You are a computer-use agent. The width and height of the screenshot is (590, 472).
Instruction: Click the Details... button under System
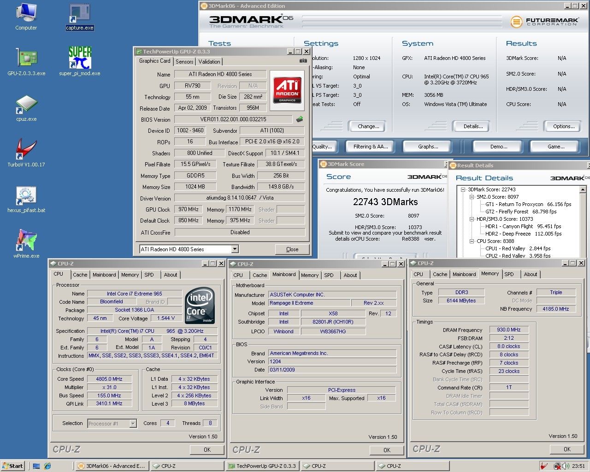[473, 126]
